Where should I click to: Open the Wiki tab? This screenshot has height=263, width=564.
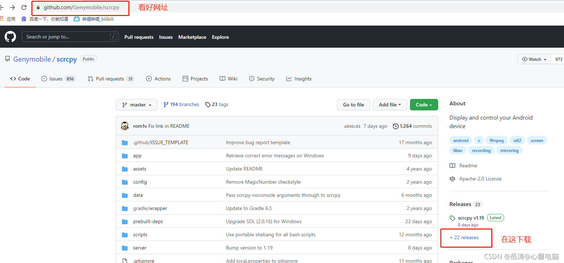coord(229,79)
